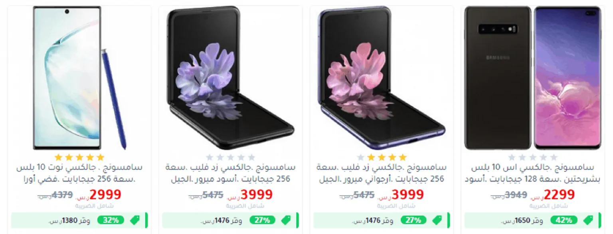
Task: Click black mirror Galaxy Z Flip title link
Action: pyautogui.click(x=230, y=173)
